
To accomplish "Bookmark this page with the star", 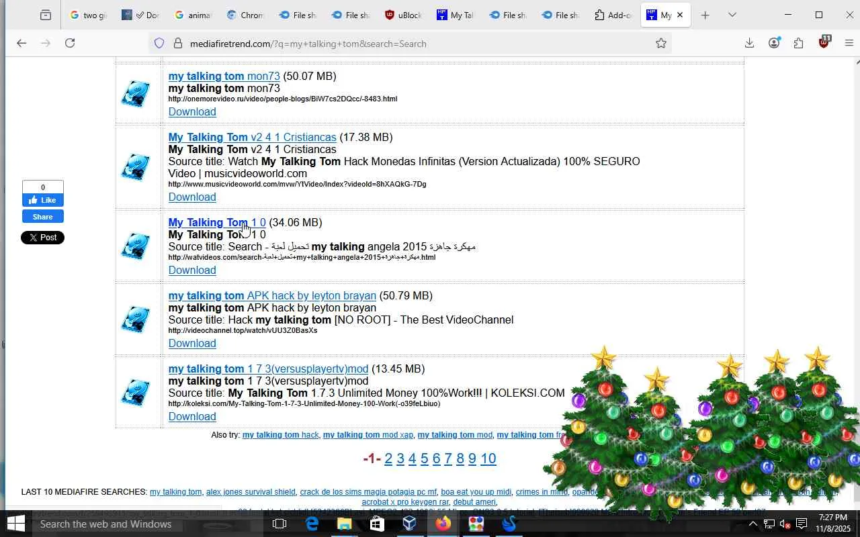I will coord(661,44).
